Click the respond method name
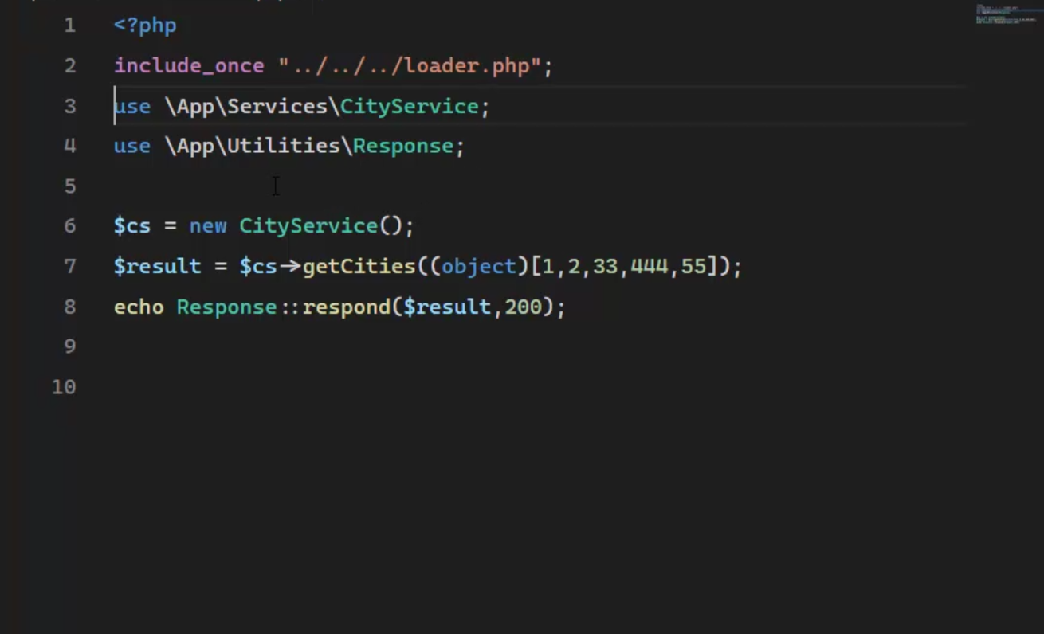1044x634 pixels. (347, 307)
